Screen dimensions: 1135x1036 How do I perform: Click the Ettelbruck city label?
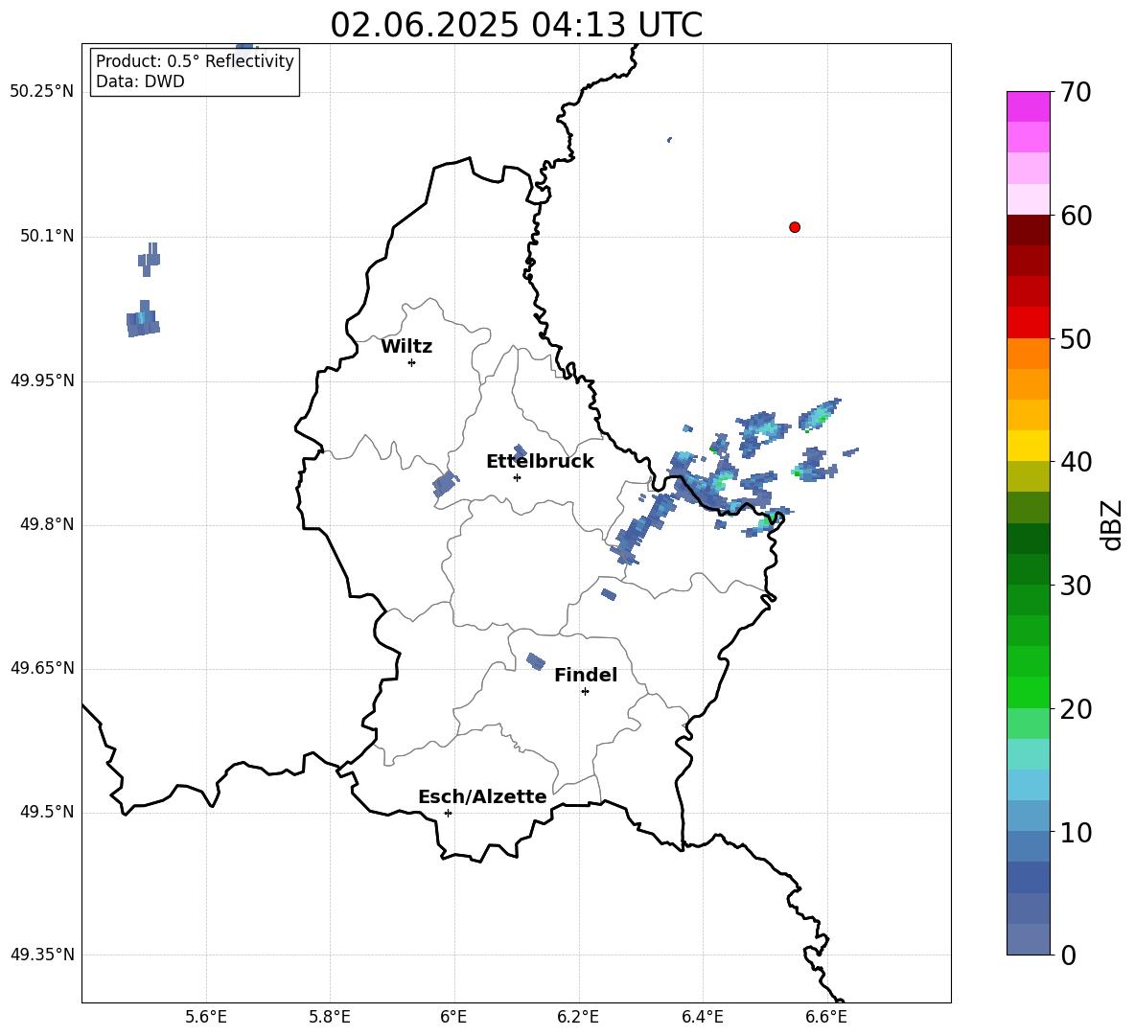pos(540,462)
